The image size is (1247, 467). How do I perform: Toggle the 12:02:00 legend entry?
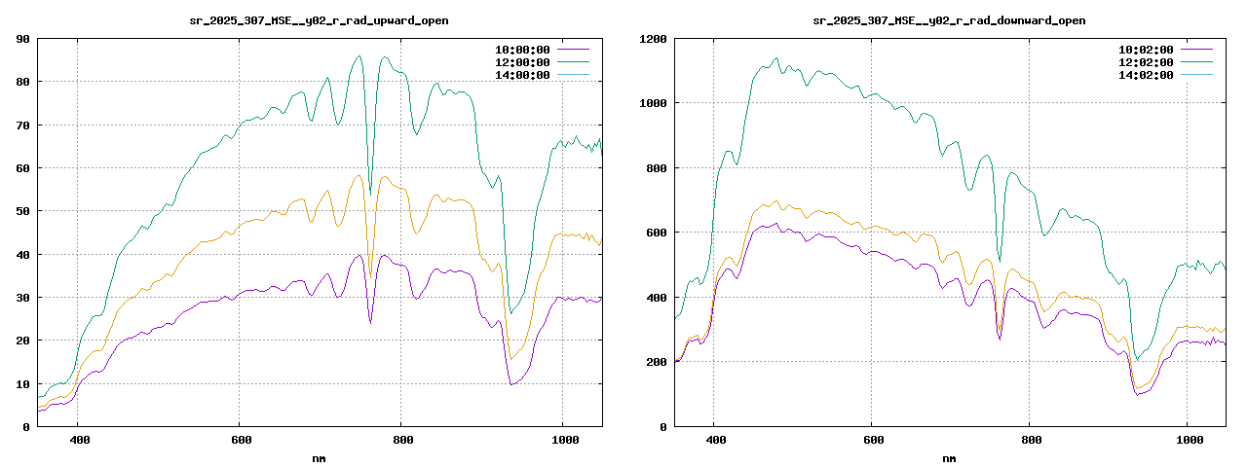tap(1146, 62)
